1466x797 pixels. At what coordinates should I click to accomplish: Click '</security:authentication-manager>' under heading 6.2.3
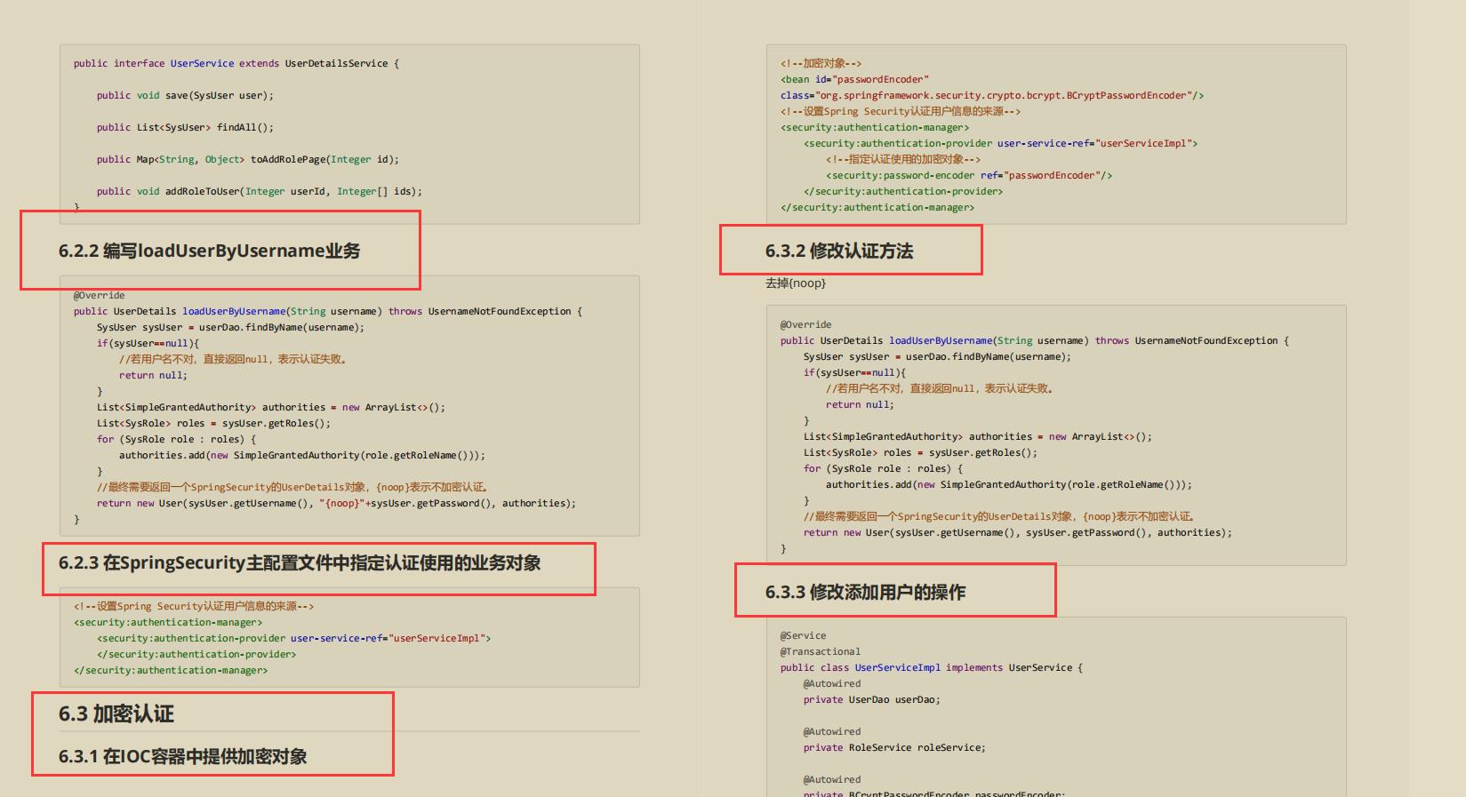pyautogui.click(x=171, y=671)
